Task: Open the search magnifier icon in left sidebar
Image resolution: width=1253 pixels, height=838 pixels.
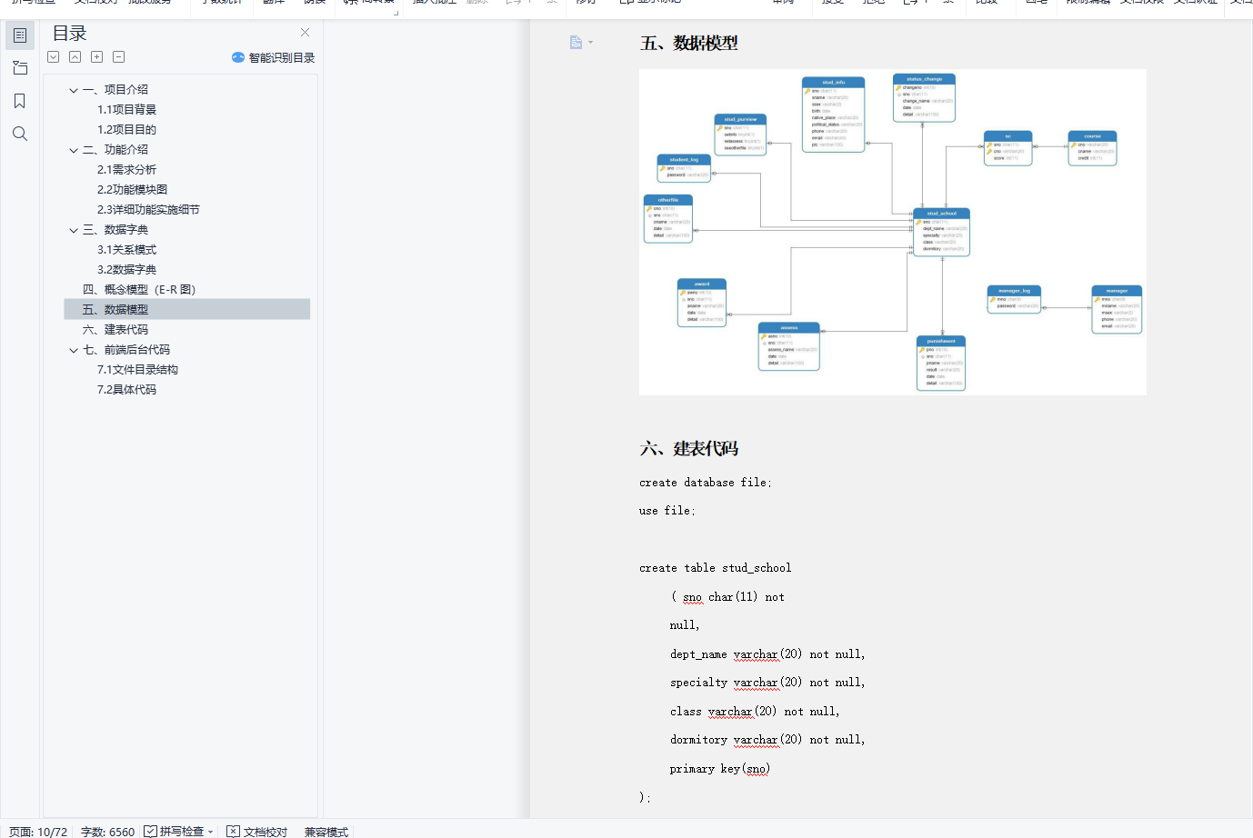Action: 20,134
